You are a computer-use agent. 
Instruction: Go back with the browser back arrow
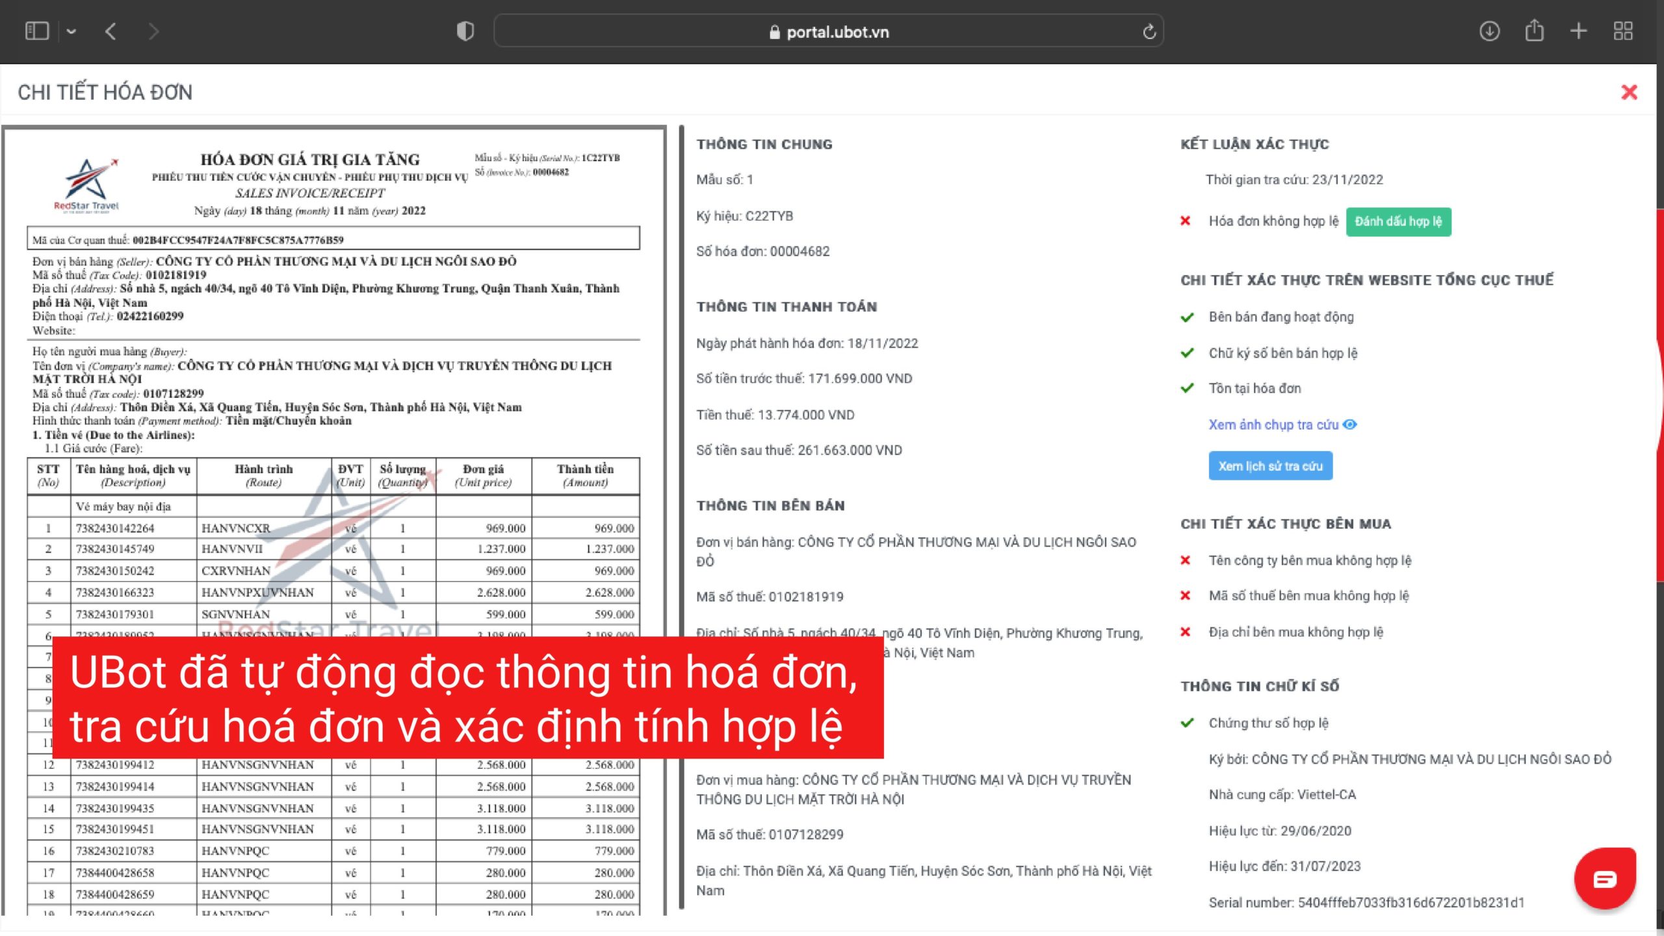[111, 31]
